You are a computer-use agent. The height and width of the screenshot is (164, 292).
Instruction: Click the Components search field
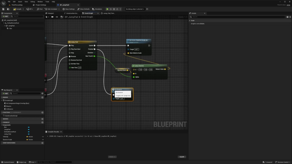click(27, 16)
